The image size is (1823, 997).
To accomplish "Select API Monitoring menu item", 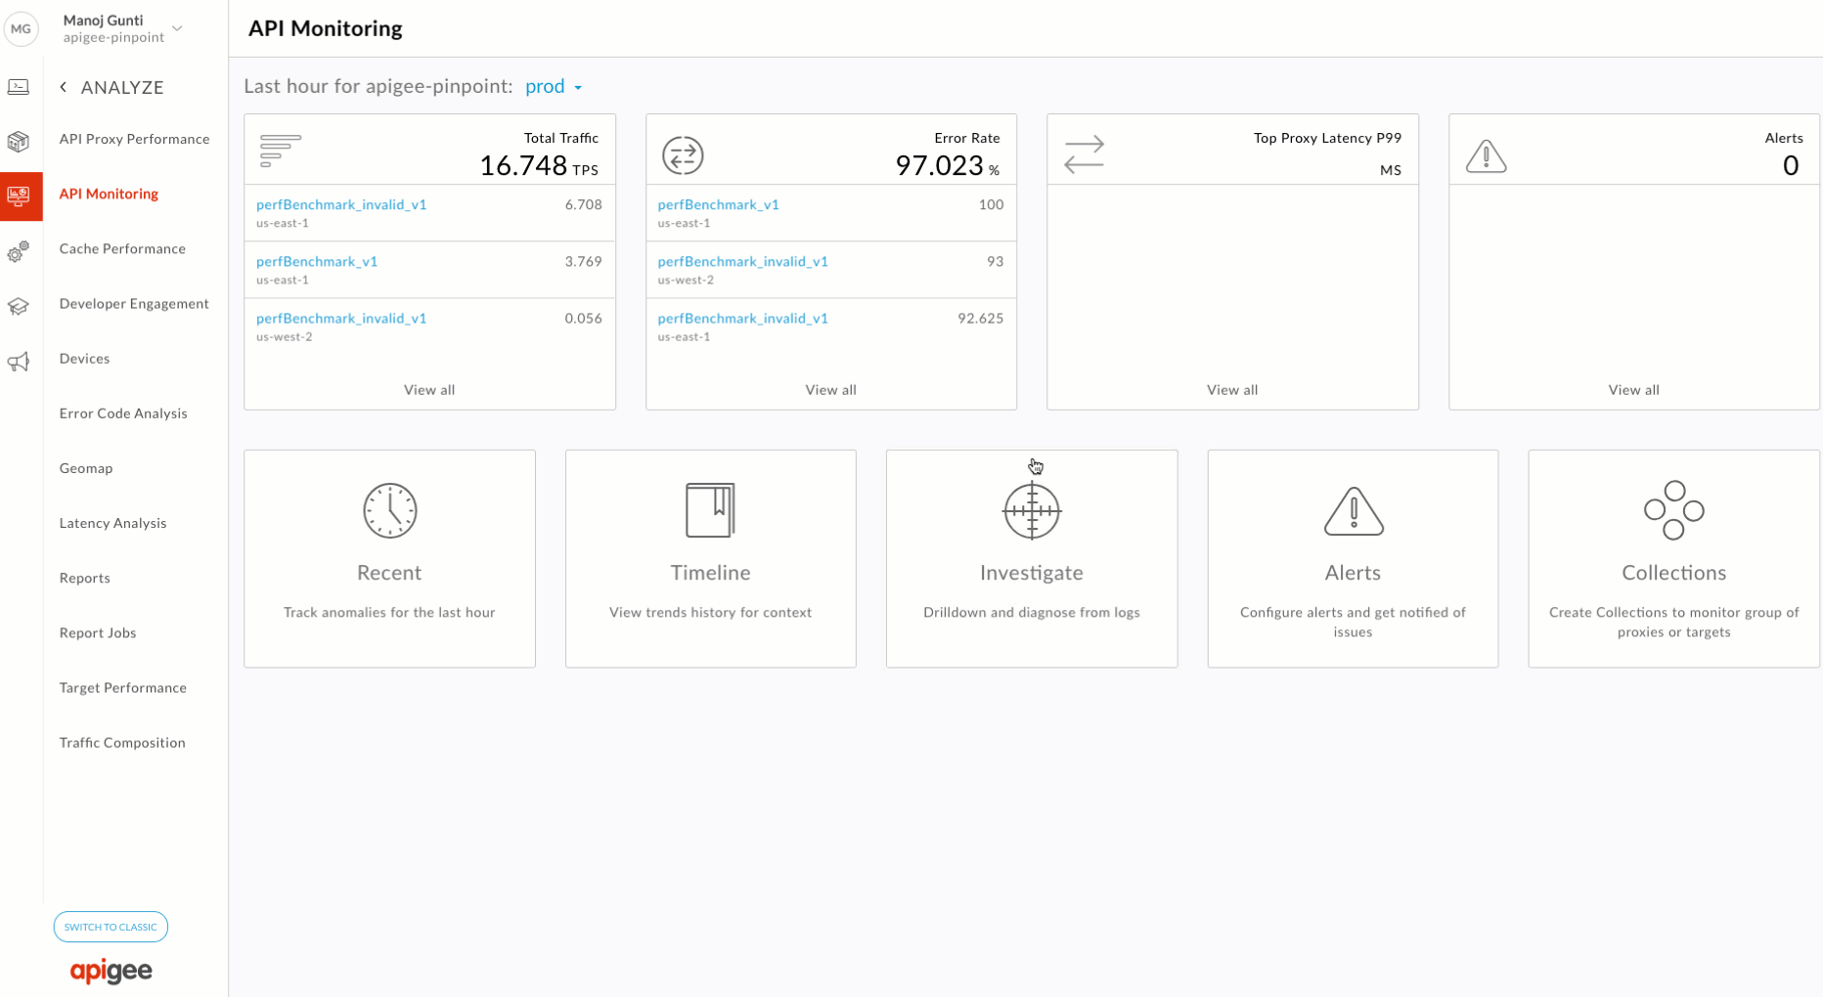I will [109, 194].
